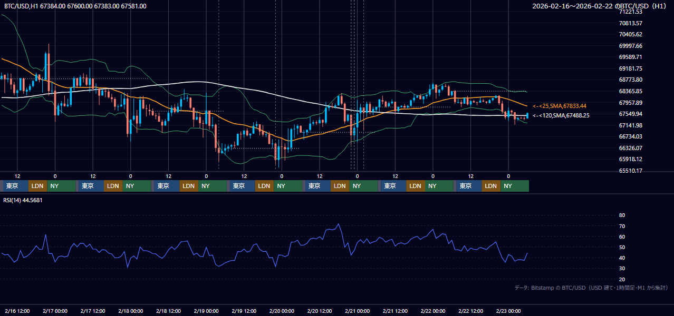This screenshot has height=316, width=674.
Task: Click the 2/17 00:00 date label
Action: (x=55, y=311)
